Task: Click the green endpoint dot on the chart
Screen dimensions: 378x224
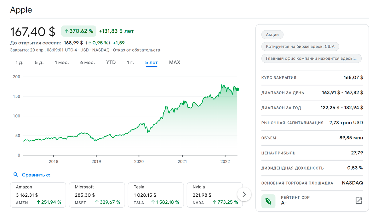Action: coord(237,89)
